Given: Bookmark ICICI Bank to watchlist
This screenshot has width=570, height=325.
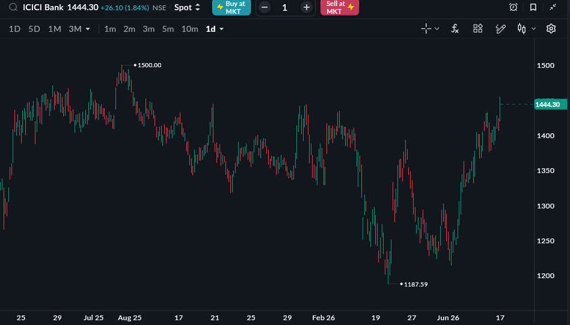Looking at the screenshot, I should tap(533, 7).
